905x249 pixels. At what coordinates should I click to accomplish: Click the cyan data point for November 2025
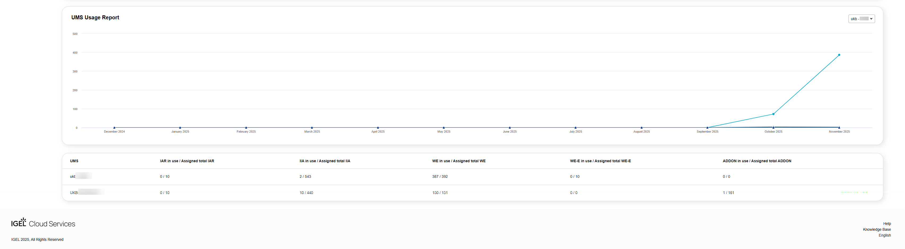coord(839,55)
